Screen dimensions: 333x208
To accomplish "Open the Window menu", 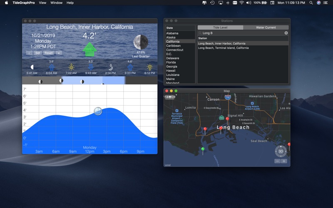I will (x=56, y=3).
